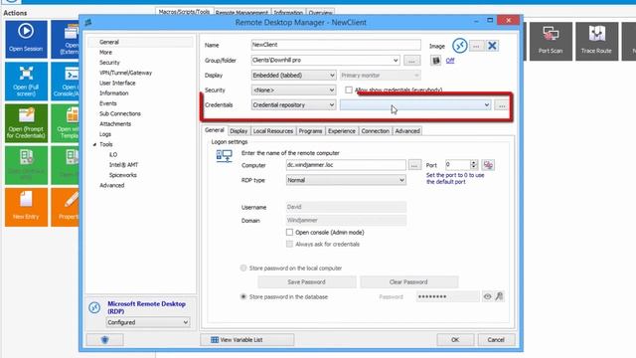Image resolution: width=636 pixels, height=358 pixels.
Task: Switch to the Programs tab
Action: pyautogui.click(x=310, y=130)
